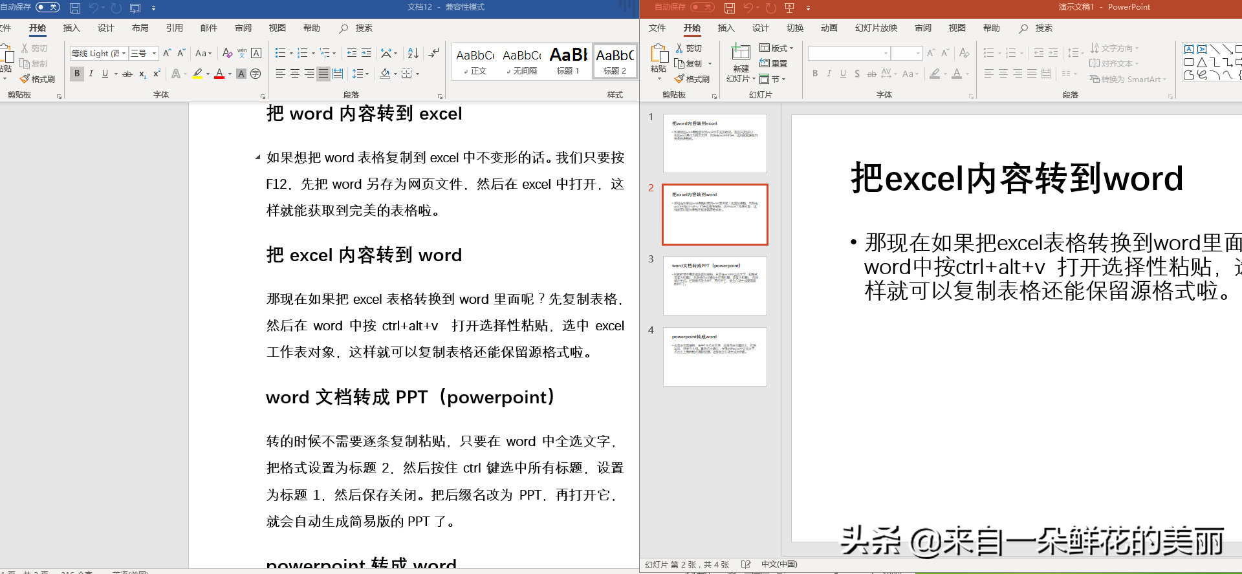Image resolution: width=1242 pixels, height=574 pixels.
Task: Click Word's Increase Indent icon
Action: click(x=366, y=53)
